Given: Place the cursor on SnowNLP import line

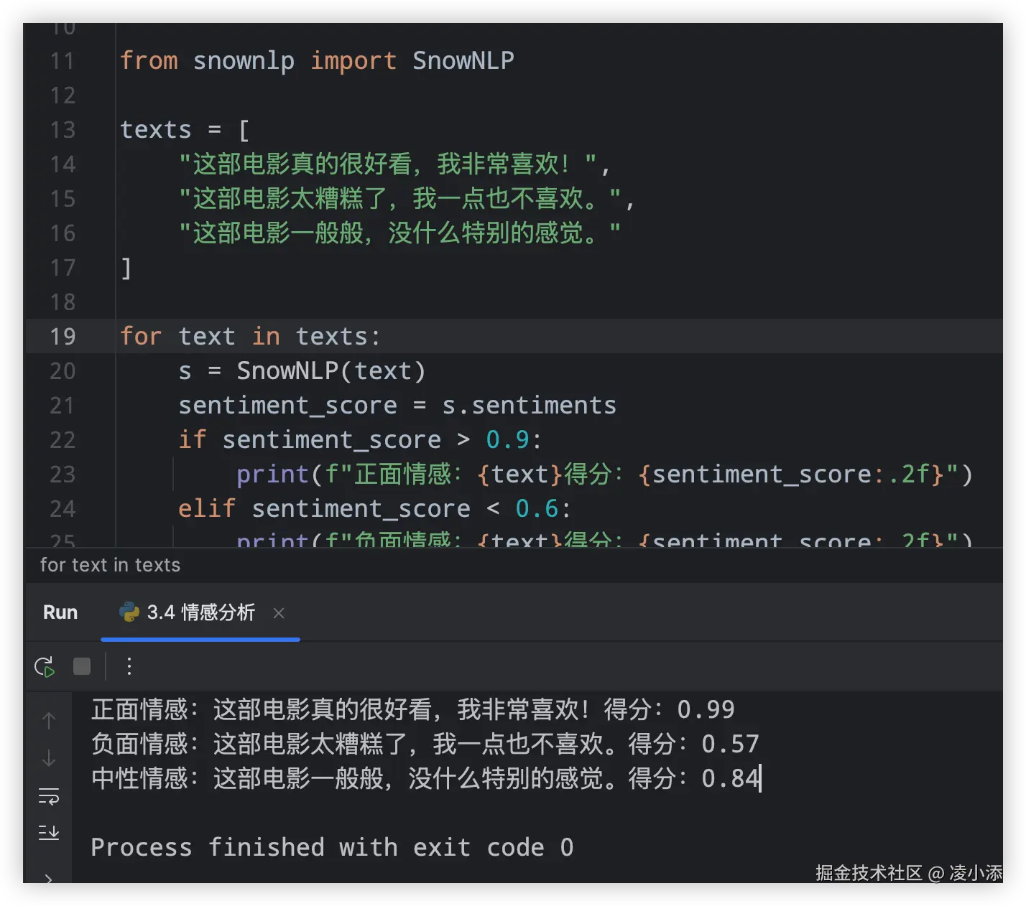Looking at the screenshot, I should tap(317, 60).
